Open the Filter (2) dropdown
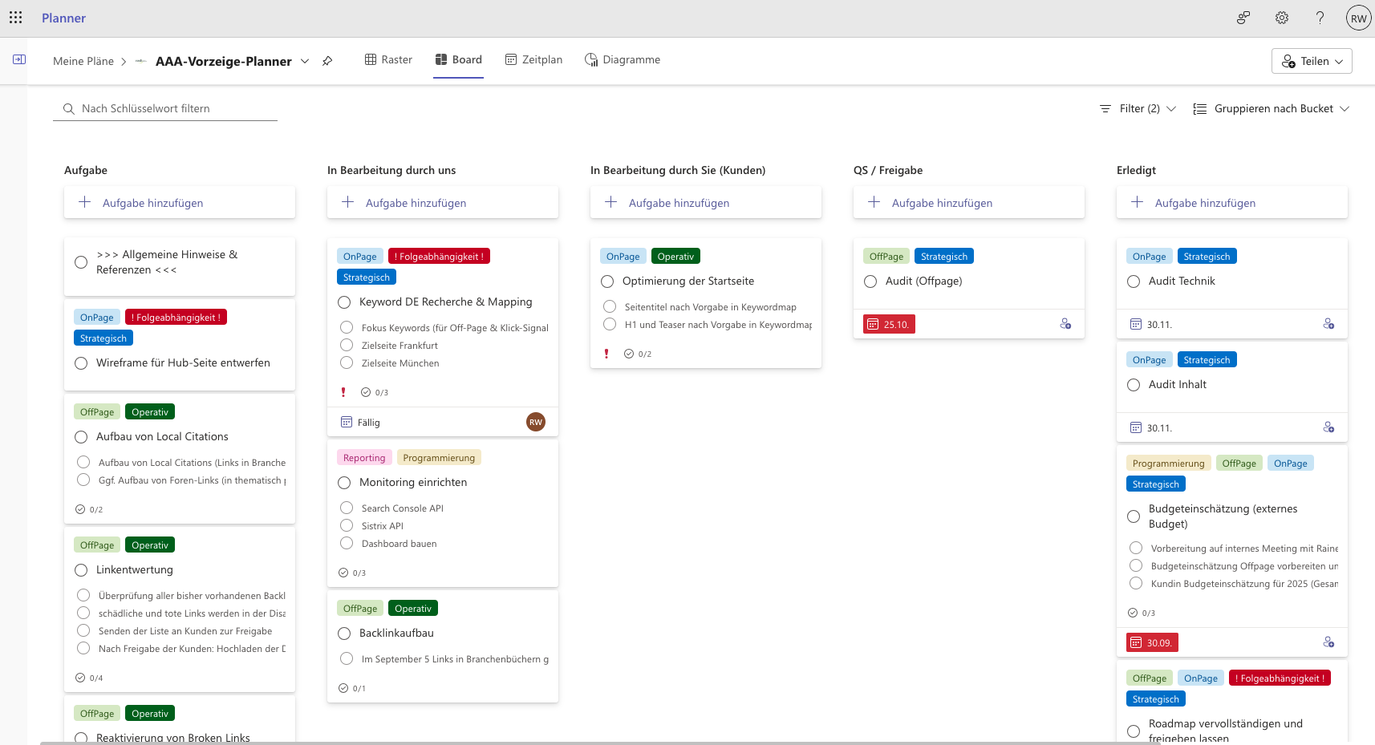Screen dimensions: 1375x745 1138,108
